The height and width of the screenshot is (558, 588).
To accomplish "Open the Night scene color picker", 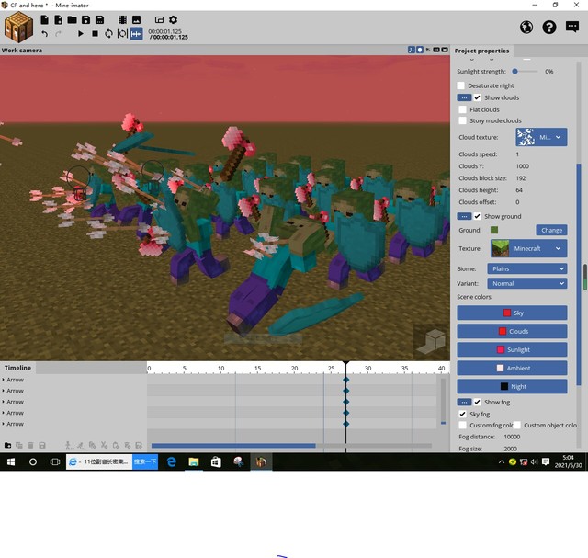I will [512, 386].
